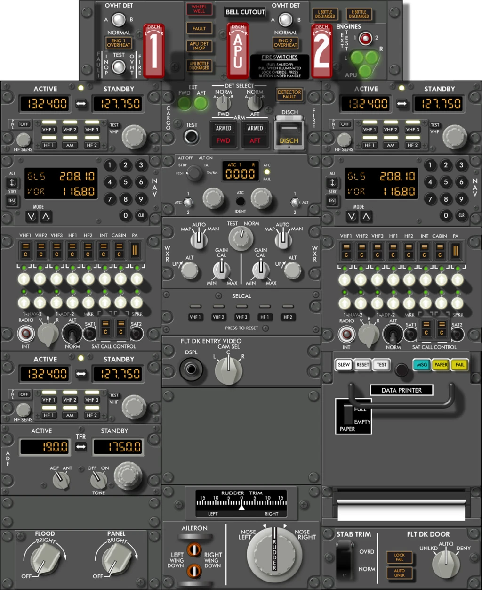Click the ADF standby frequency display 1750.0

point(118,447)
